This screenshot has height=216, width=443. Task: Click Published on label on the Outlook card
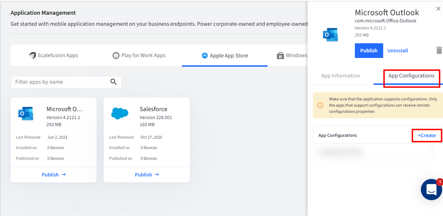(27, 158)
